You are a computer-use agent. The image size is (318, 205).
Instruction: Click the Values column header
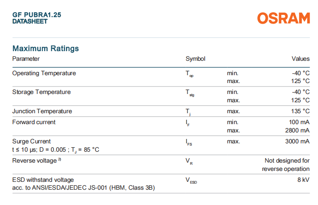click(x=301, y=59)
